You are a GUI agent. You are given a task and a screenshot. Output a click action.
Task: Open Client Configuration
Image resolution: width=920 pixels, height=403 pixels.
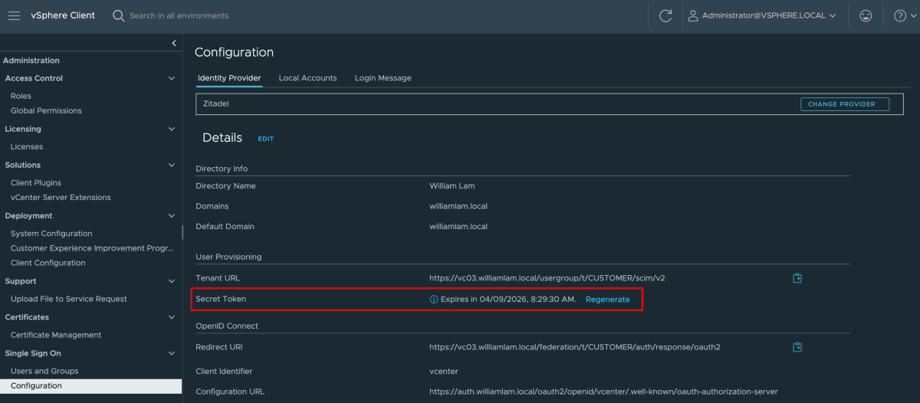tap(48, 263)
